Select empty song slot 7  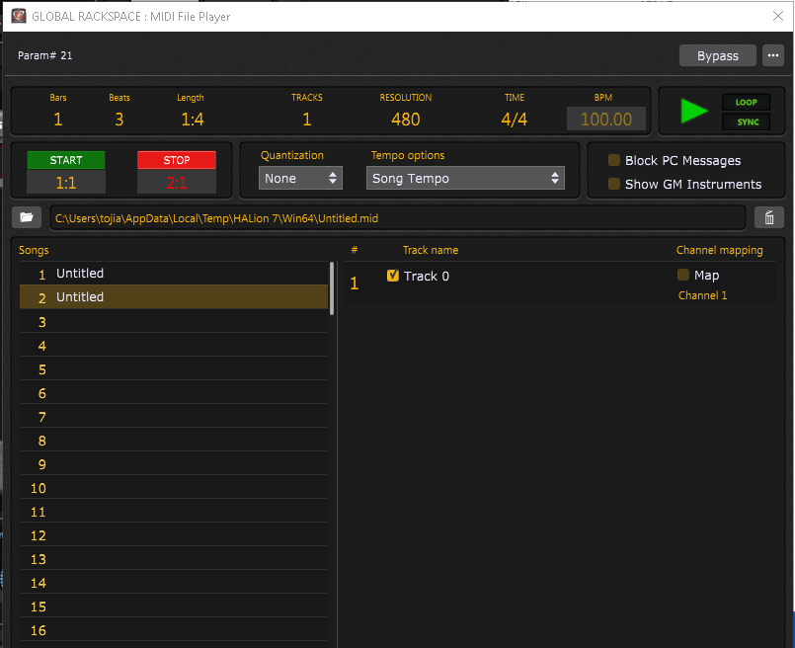point(174,417)
